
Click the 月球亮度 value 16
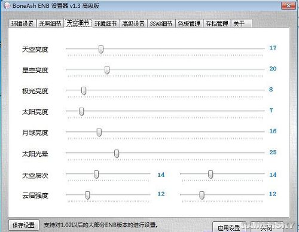click(273, 131)
